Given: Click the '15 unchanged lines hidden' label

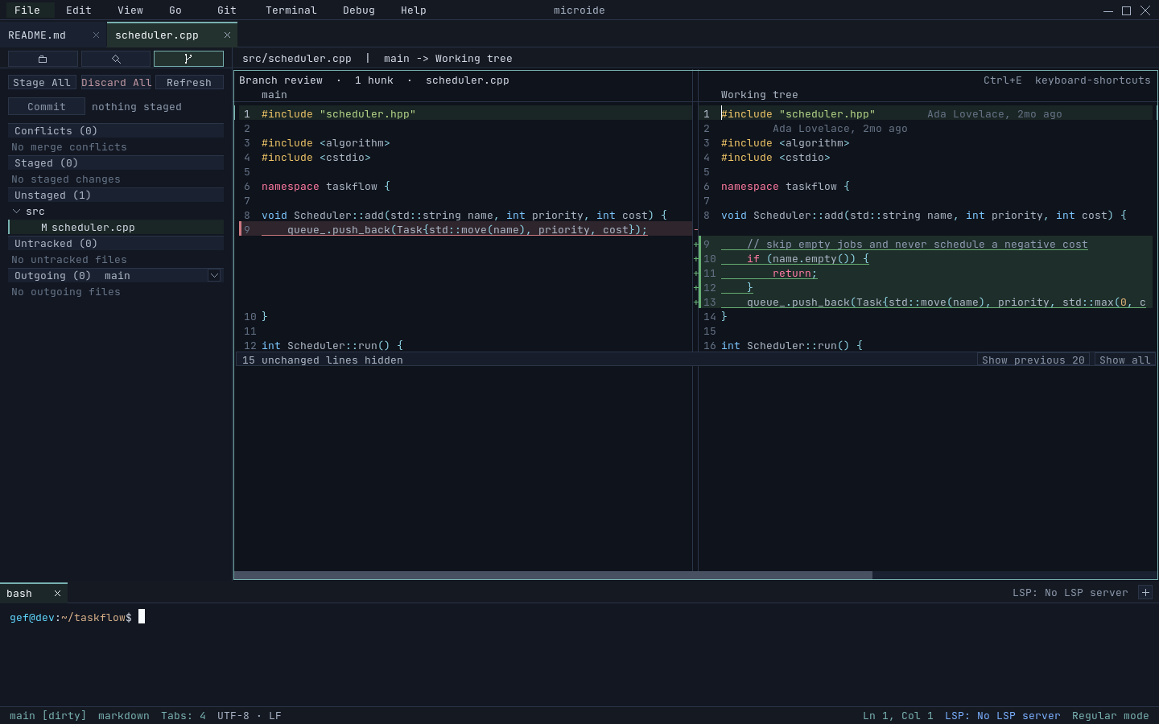Looking at the screenshot, I should point(323,360).
